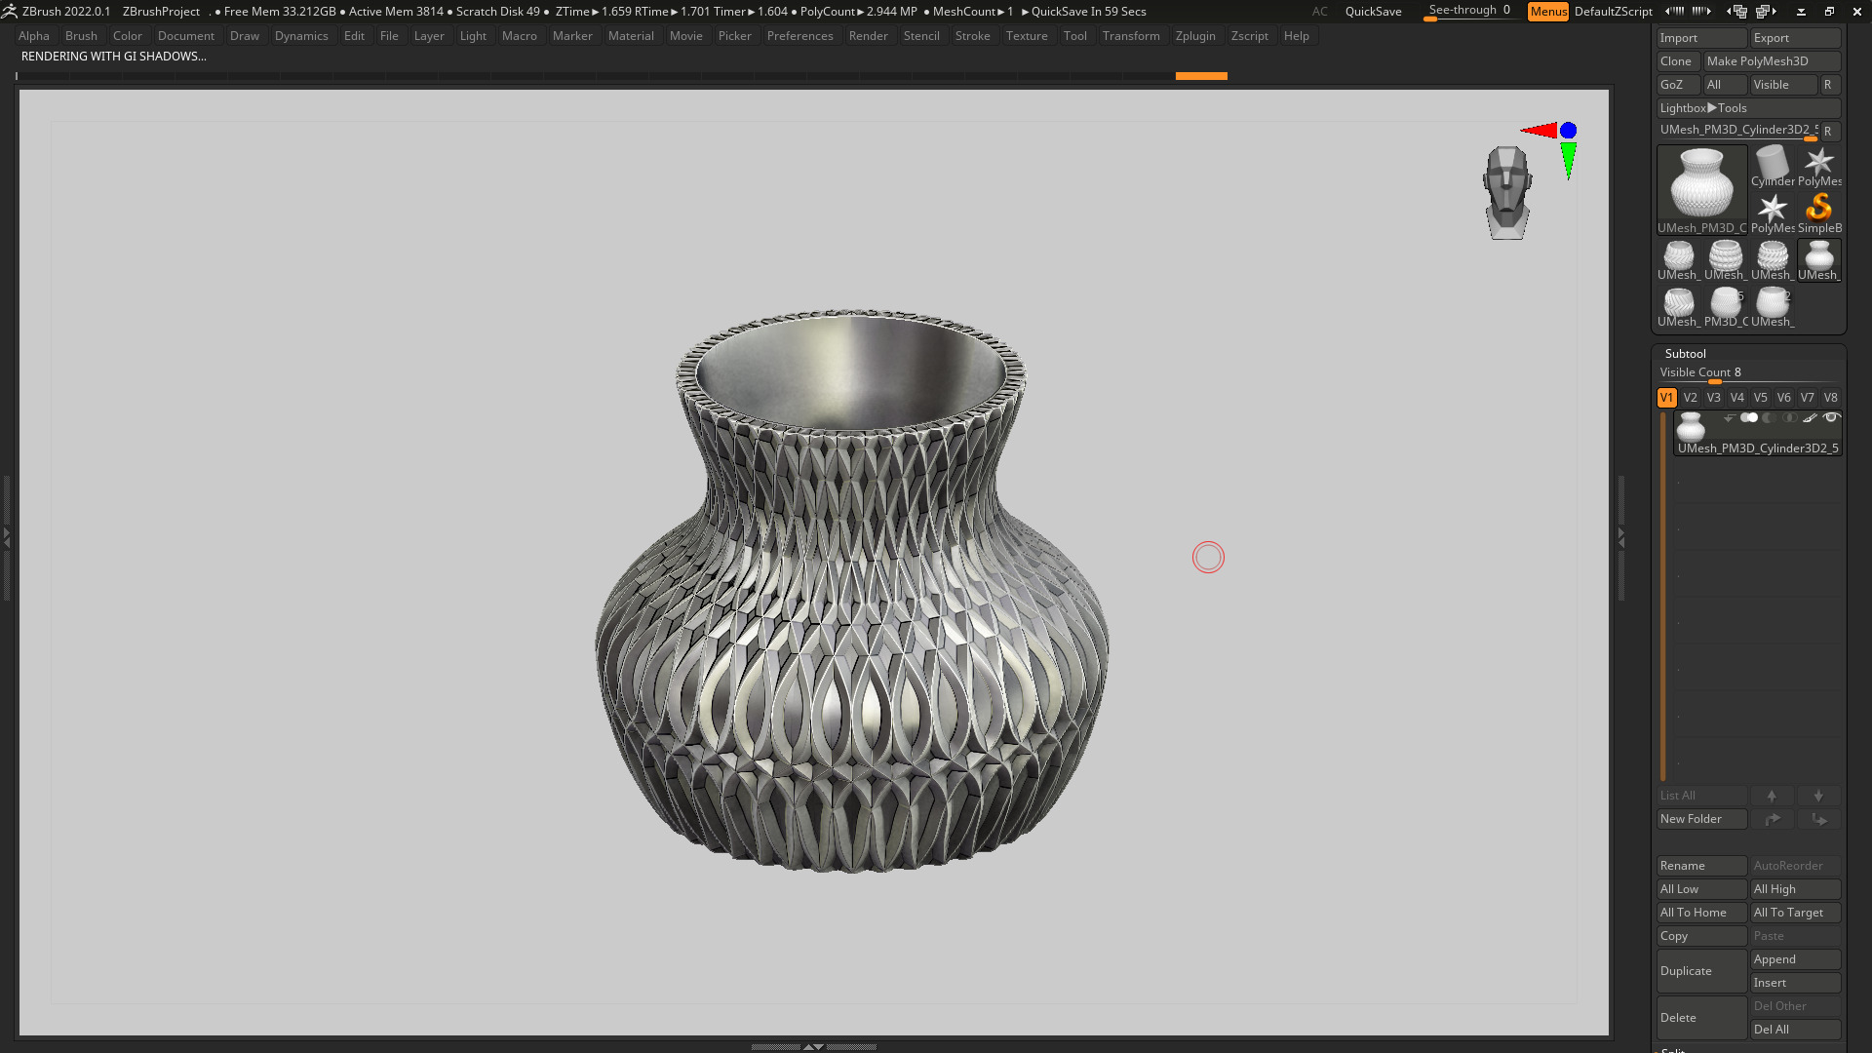Select visibility set V8 tab

(1830, 398)
